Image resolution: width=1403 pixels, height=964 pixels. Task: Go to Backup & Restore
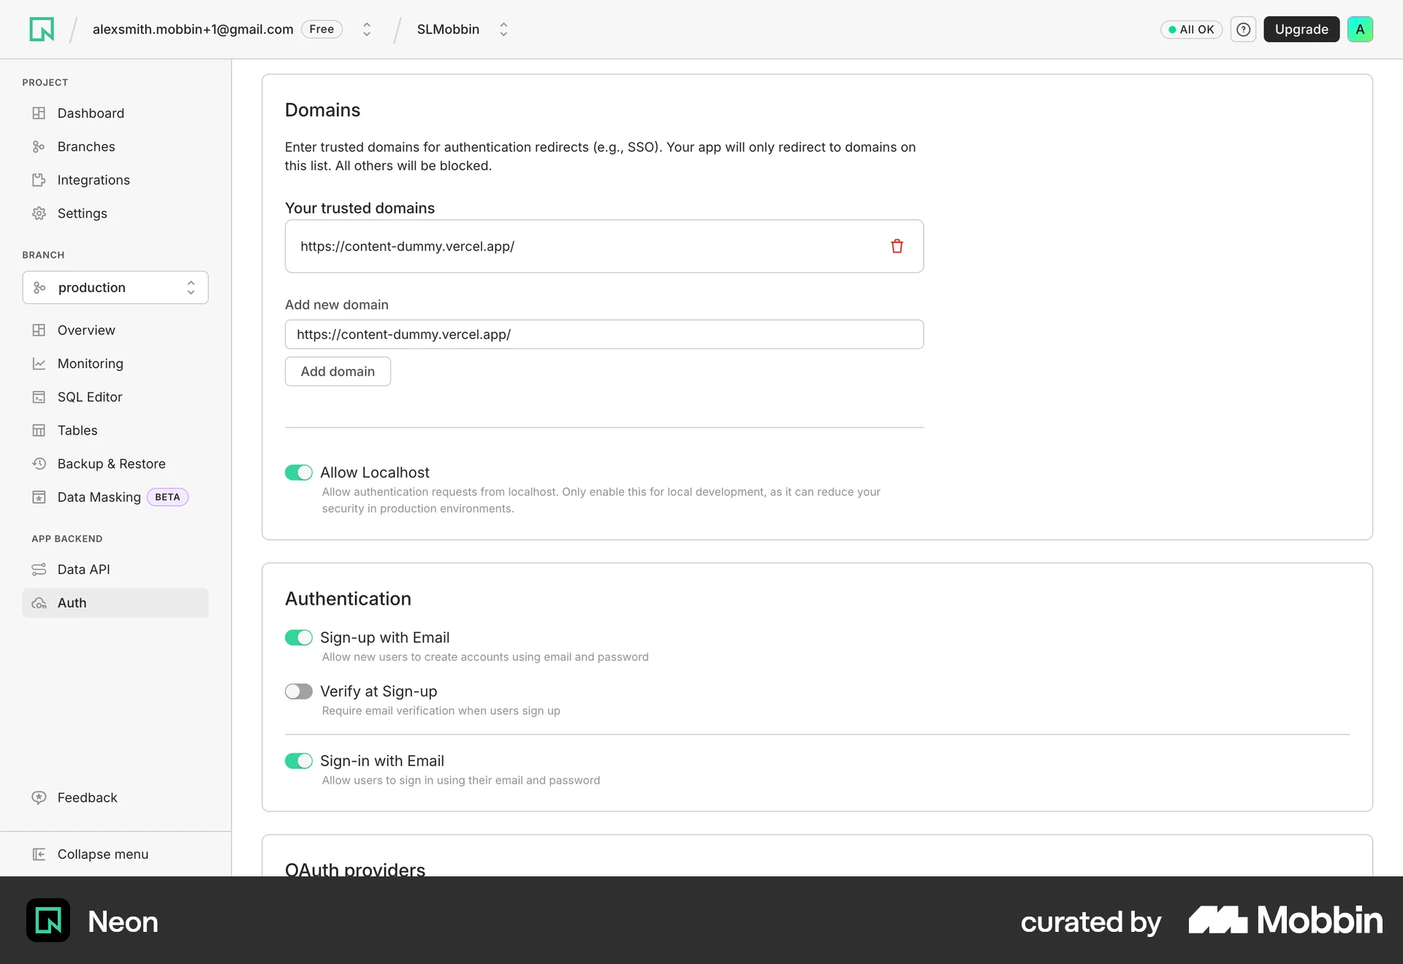[x=115, y=464]
